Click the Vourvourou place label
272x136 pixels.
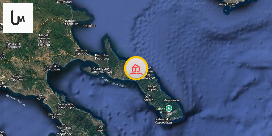(66, 106)
